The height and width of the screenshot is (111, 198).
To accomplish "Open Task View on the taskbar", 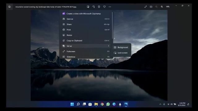I will coord(84,104).
